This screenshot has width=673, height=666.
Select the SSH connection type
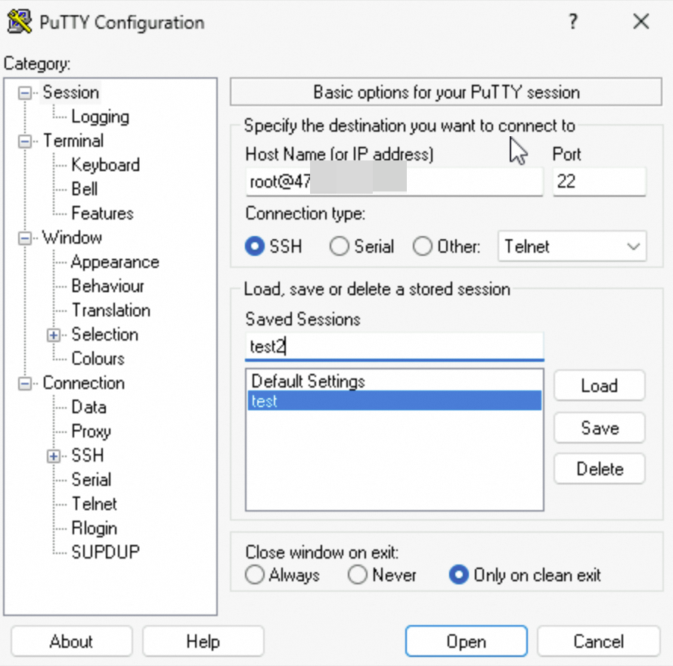pos(256,247)
